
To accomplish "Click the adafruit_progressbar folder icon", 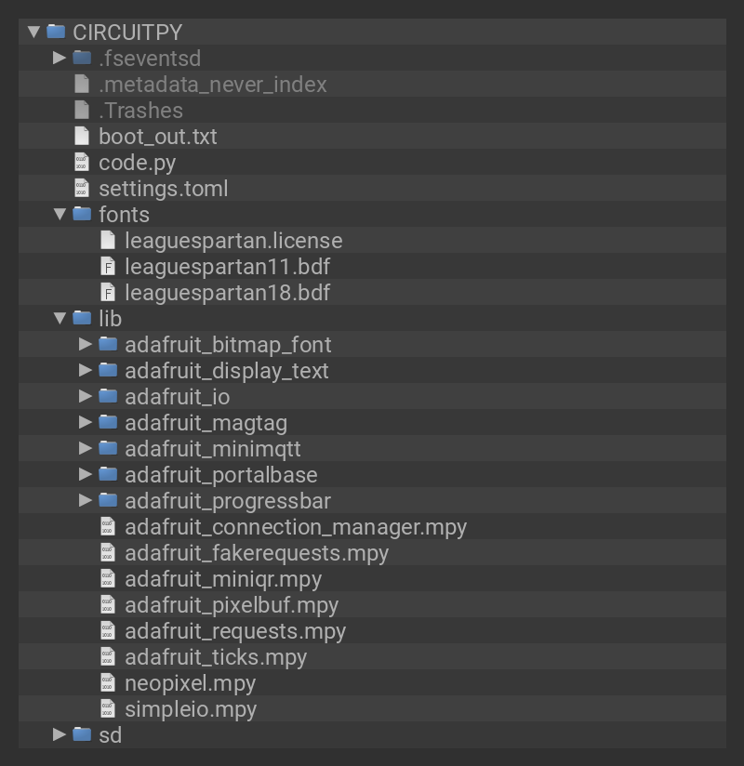I will [x=108, y=500].
